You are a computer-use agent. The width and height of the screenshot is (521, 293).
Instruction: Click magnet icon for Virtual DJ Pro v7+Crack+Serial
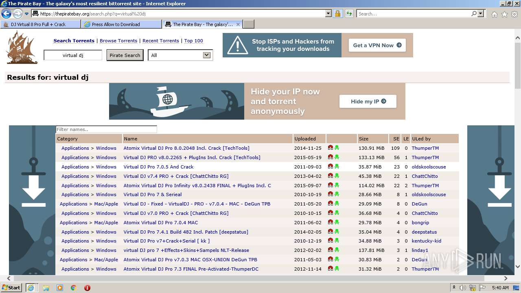click(331, 241)
